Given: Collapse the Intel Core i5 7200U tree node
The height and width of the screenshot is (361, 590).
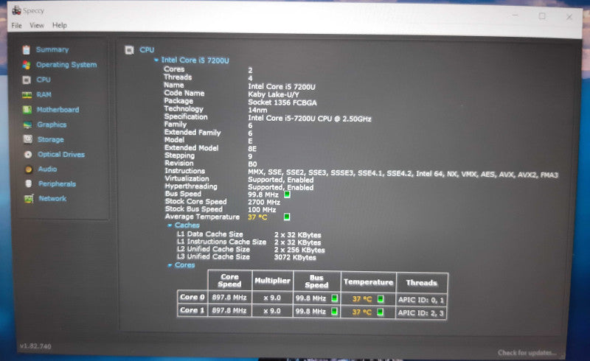Looking at the screenshot, I should pos(156,60).
